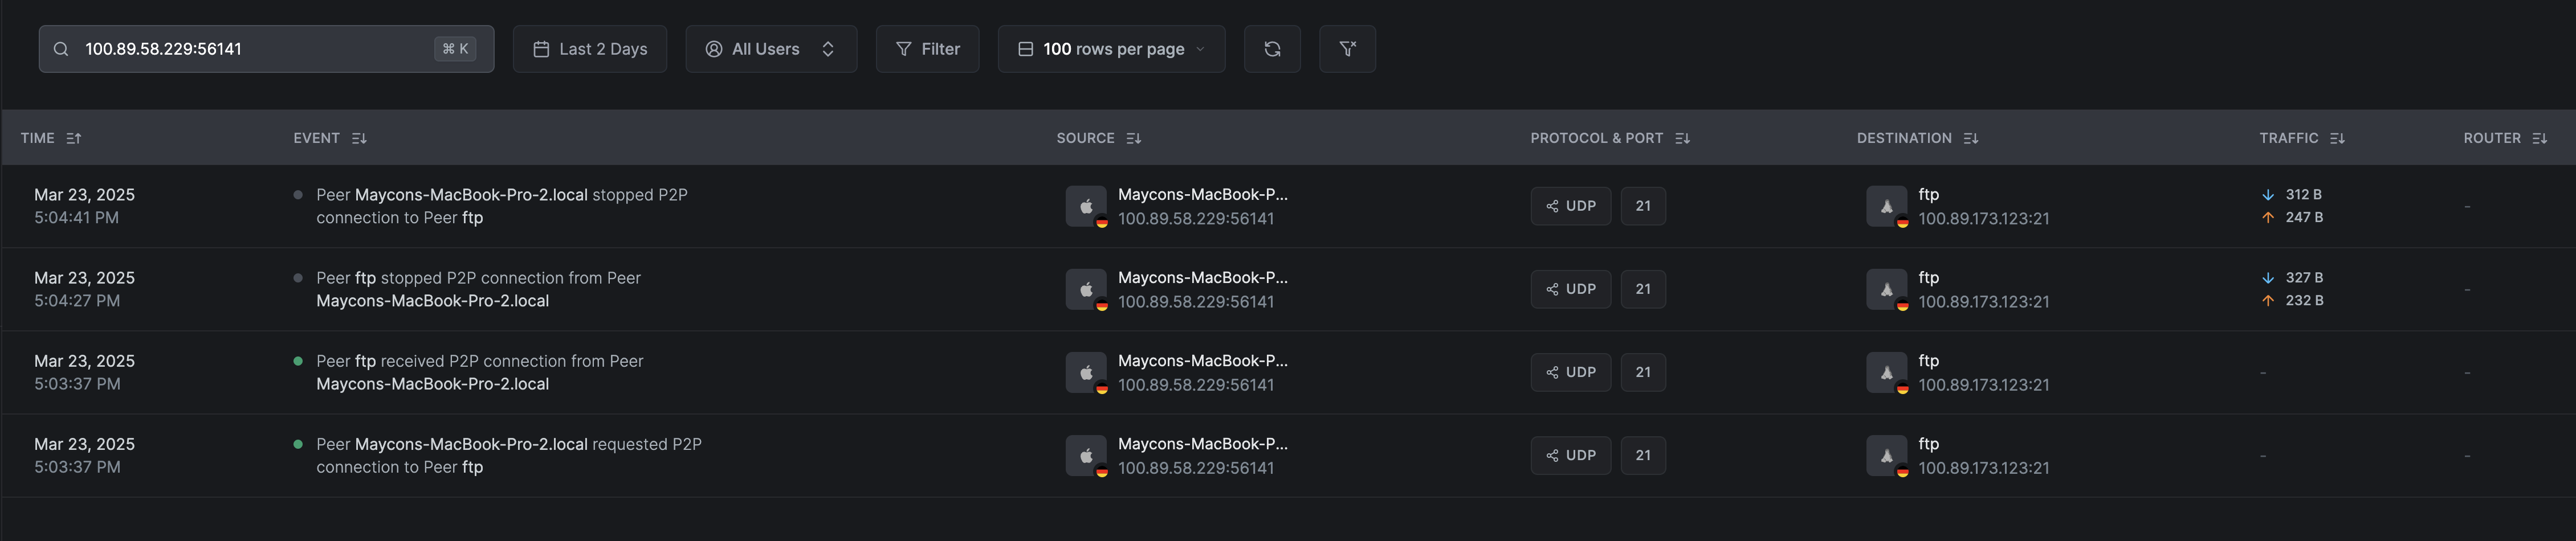Click ftp destination in the second row
The height and width of the screenshot is (541, 2576).
1928,278
